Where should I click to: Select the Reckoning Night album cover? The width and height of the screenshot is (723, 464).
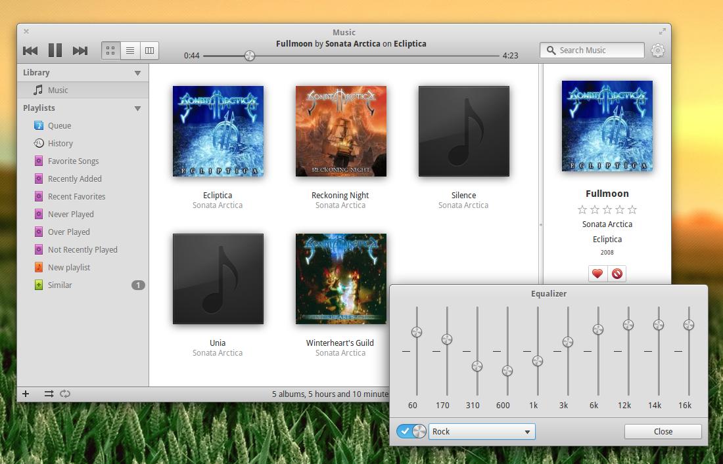point(340,131)
